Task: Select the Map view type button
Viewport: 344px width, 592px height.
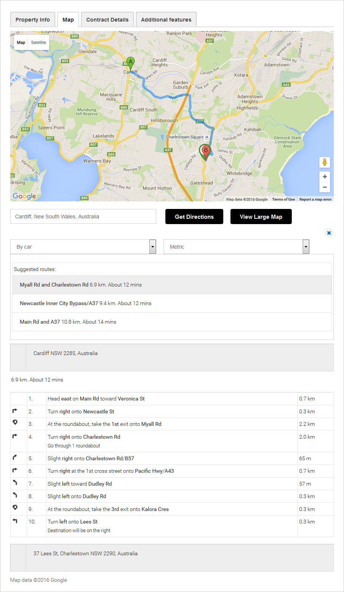Action: point(21,42)
